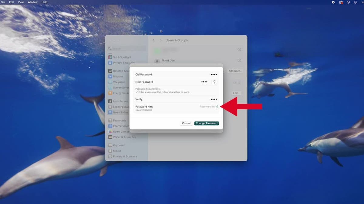The height and width of the screenshot is (204, 364).
Task: Click the Password Requirements label
Action: click(x=148, y=89)
